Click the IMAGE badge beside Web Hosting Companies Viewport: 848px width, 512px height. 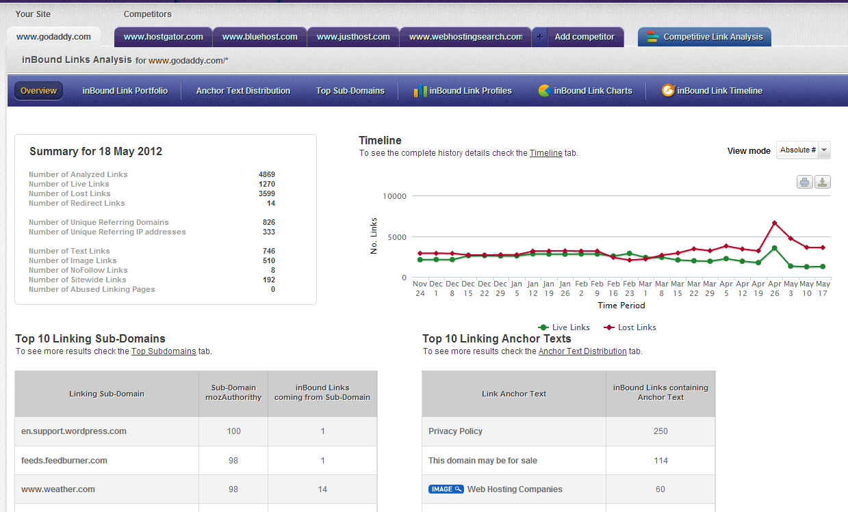pyautogui.click(x=446, y=489)
